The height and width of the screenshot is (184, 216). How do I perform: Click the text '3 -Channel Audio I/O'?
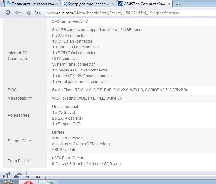click(x=70, y=21)
